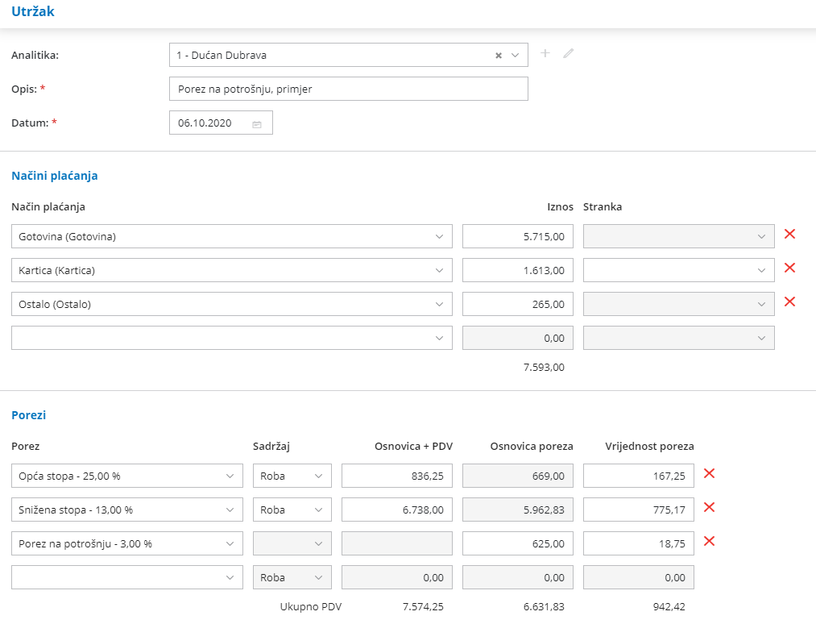Click the Ukupno PDV label

pyautogui.click(x=311, y=607)
